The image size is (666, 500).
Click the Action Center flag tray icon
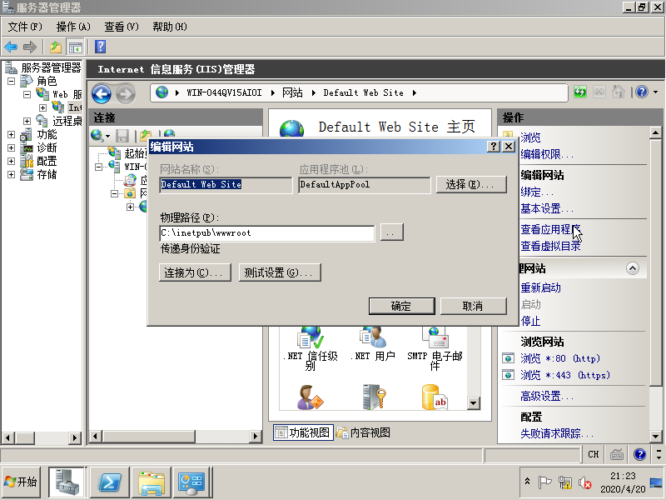point(544,482)
